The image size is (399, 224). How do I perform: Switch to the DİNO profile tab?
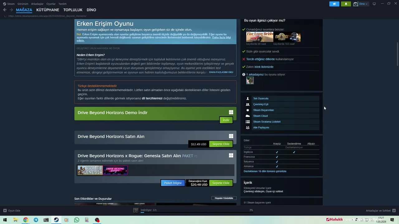(91, 10)
